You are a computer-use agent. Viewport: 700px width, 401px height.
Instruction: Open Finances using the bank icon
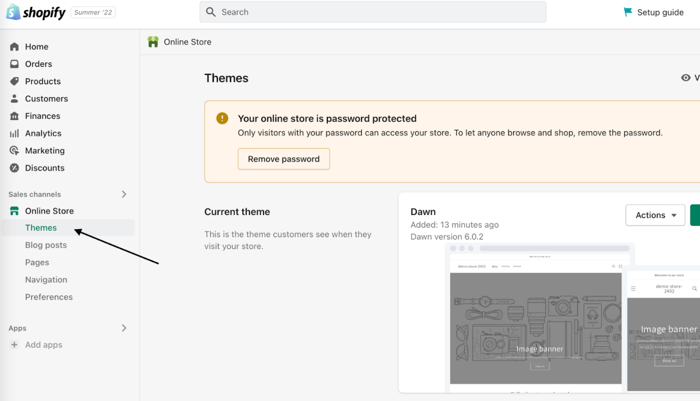pyautogui.click(x=14, y=116)
